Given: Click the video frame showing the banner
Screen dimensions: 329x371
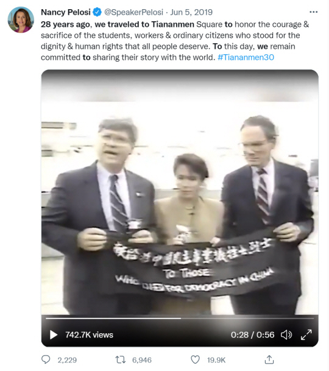Looking at the screenshot, I should [x=180, y=192].
